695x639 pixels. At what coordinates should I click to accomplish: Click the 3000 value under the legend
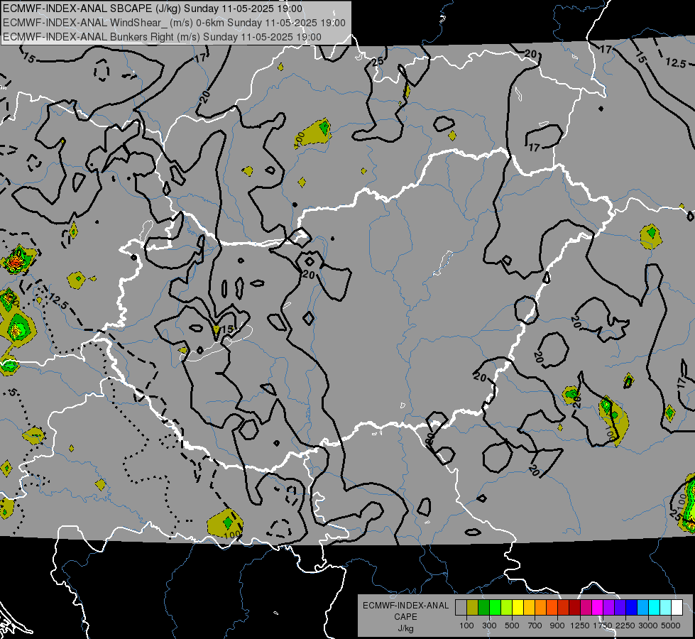[x=648, y=626]
